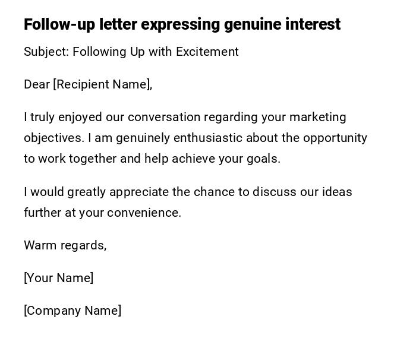
Task: Click the heading "Follow-up letter expressing genuine interest"
Action: [182, 24]
